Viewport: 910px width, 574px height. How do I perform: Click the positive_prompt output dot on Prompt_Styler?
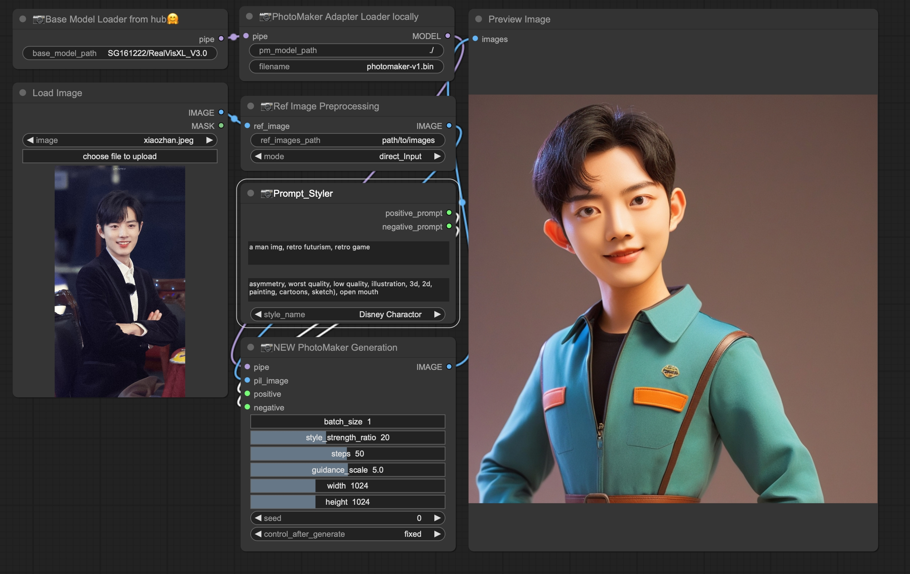point(449,213)
